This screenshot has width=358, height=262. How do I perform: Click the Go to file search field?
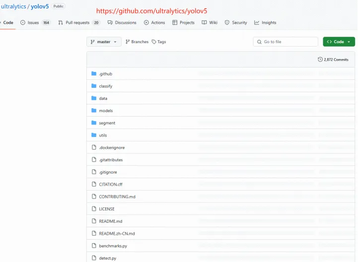(x=286, y=42)
